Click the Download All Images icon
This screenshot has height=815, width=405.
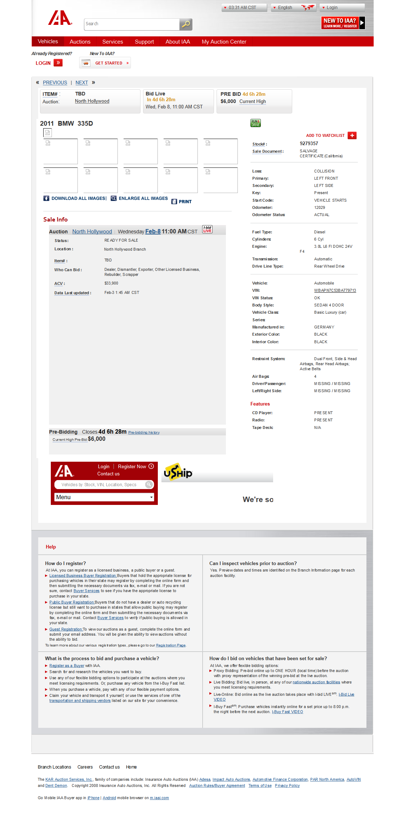tap(46, 198)
